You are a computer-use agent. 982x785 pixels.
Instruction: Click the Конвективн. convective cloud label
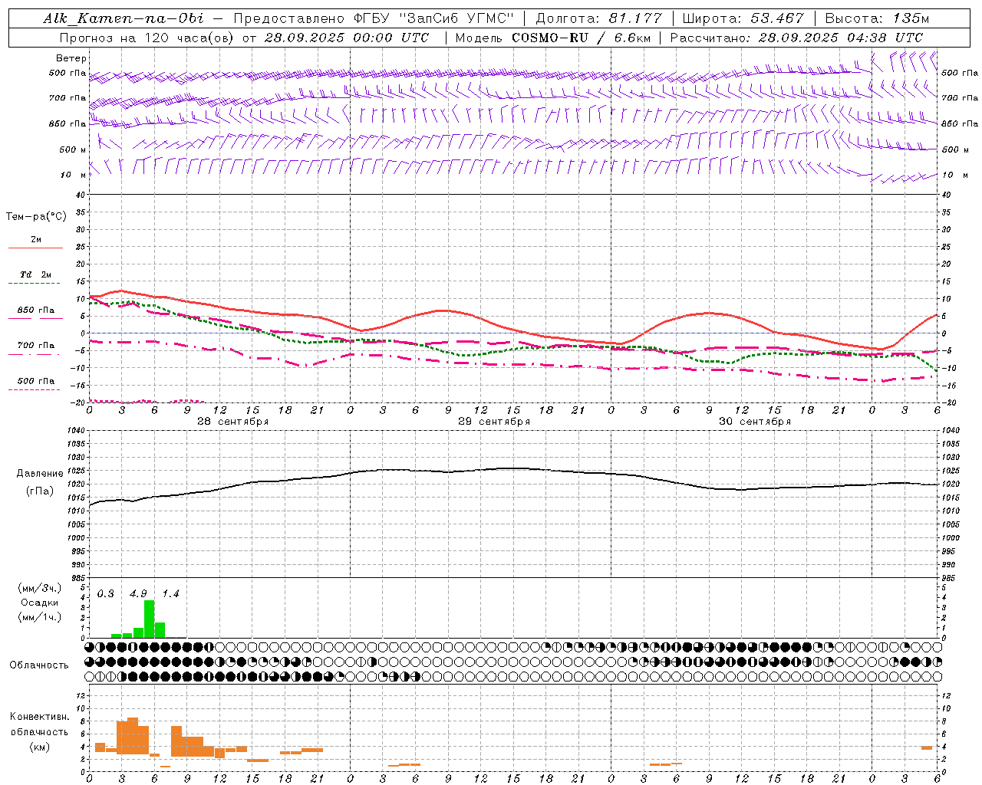point(39,717)
